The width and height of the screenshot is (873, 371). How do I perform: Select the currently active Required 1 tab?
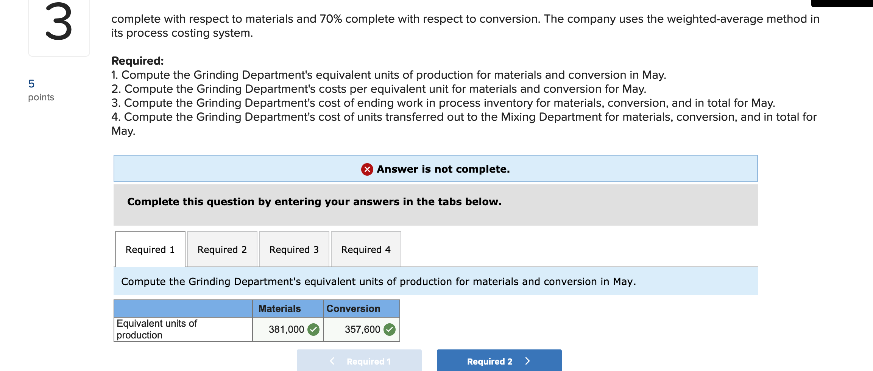[x=150, y=249]
